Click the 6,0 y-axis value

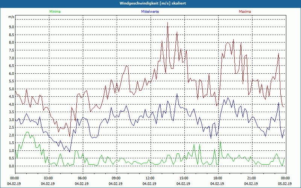click(x=12, y=73)
